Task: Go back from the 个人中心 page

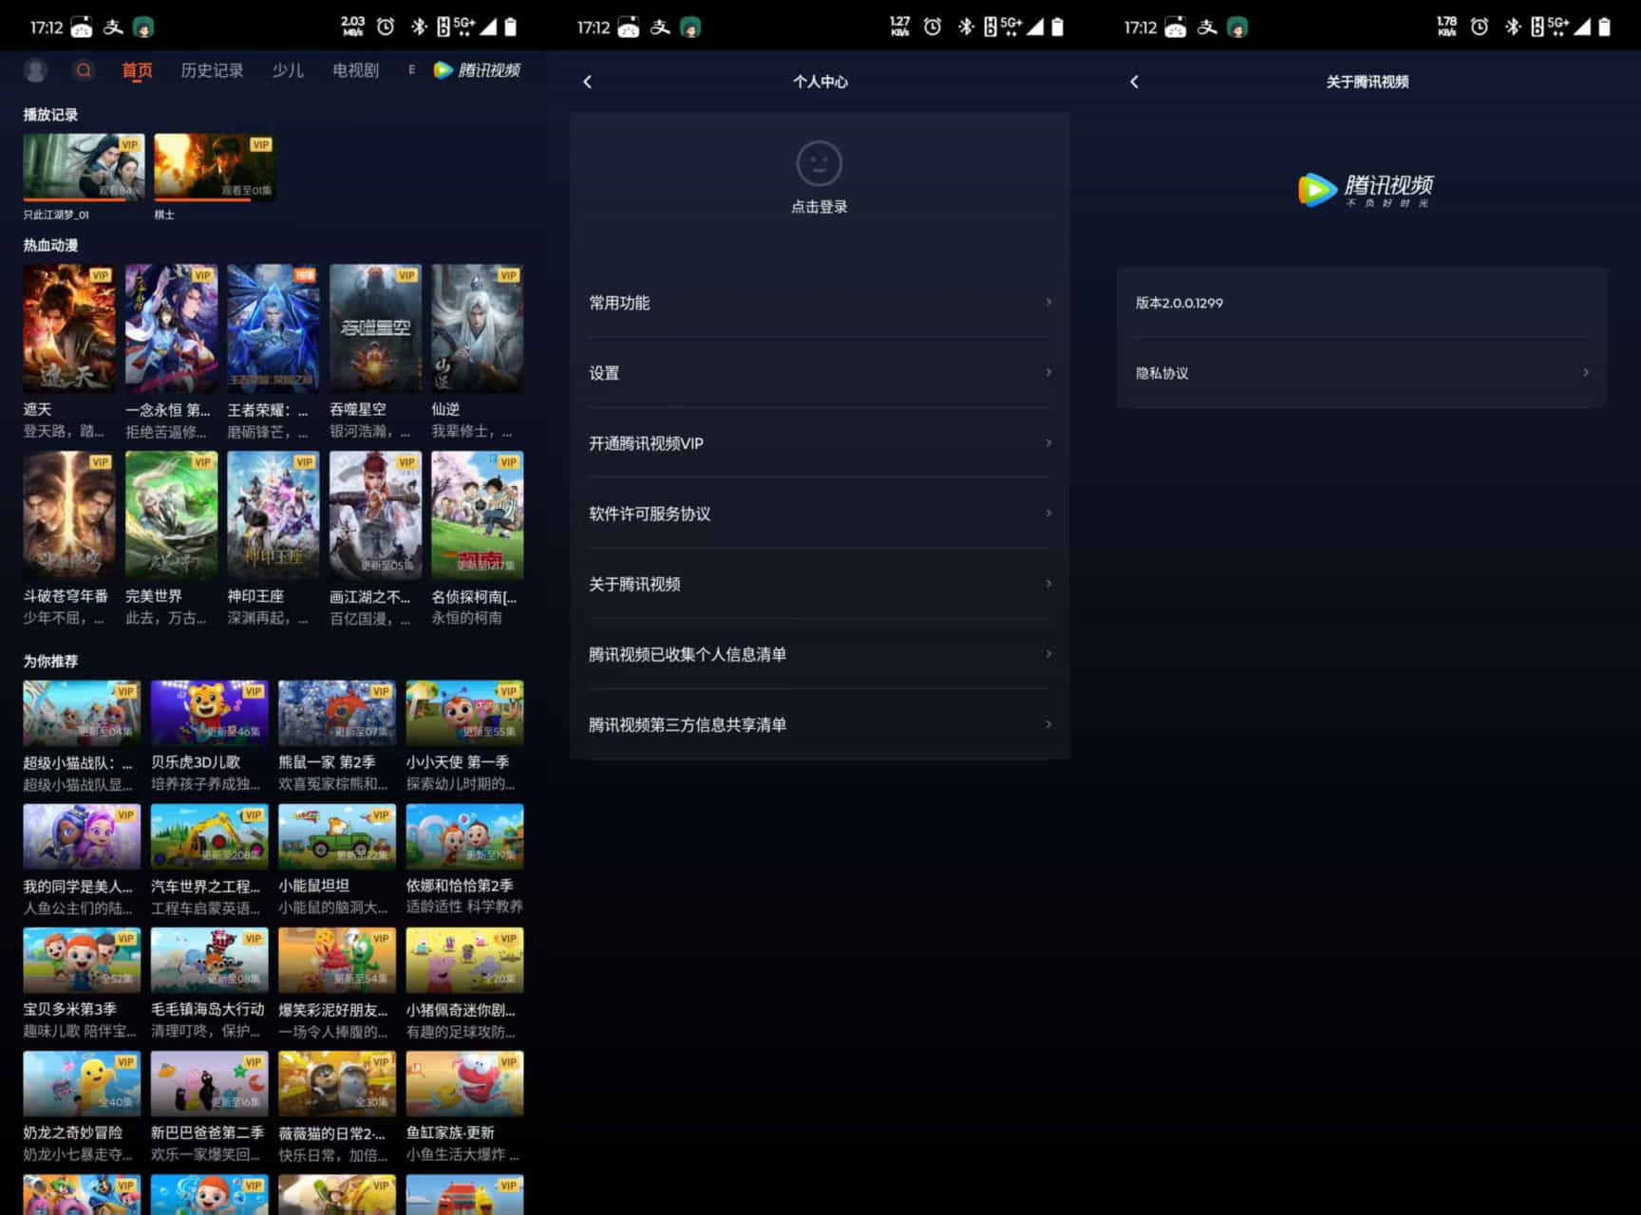Action: pyautogui.click(x=588, y=82)
